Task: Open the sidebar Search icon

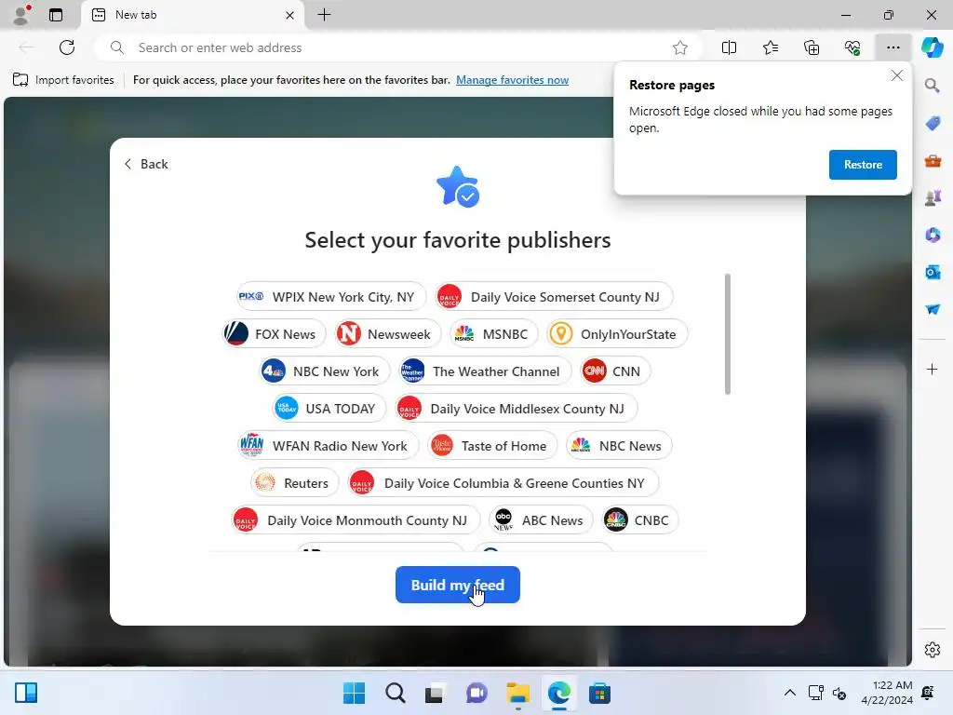Action: [933, 85]
